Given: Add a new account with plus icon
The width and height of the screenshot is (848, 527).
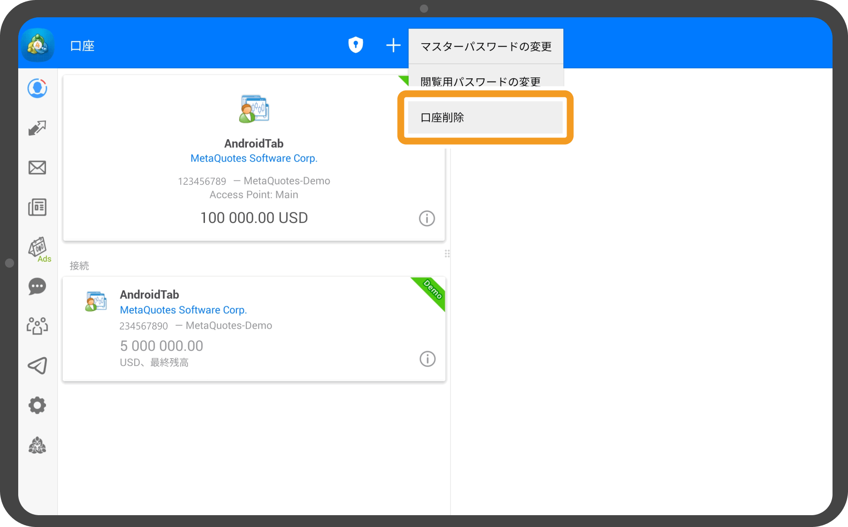Looking at the screenshot, I should click(x=393, y=45).
